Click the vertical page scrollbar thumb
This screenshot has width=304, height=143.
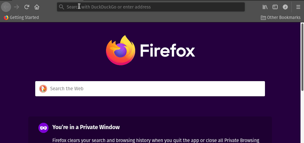(302, 57)
